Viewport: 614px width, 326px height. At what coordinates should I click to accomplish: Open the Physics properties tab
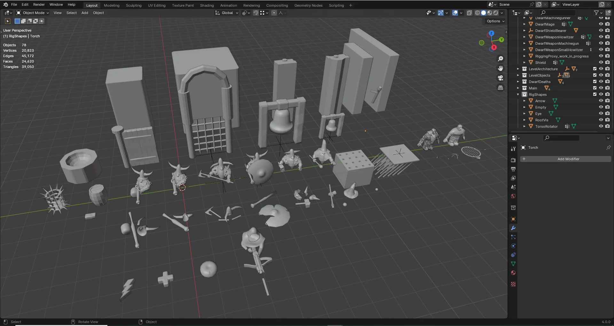point(513,246)
